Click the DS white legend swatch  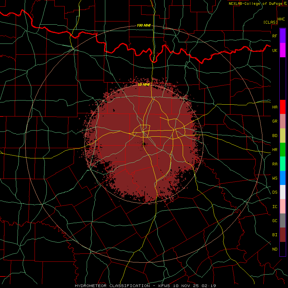click(283, 192)
